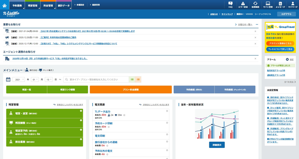This screenshot has width=299, height=159.
Task: Open the month 01 dropdown
Action: [35, 79]
